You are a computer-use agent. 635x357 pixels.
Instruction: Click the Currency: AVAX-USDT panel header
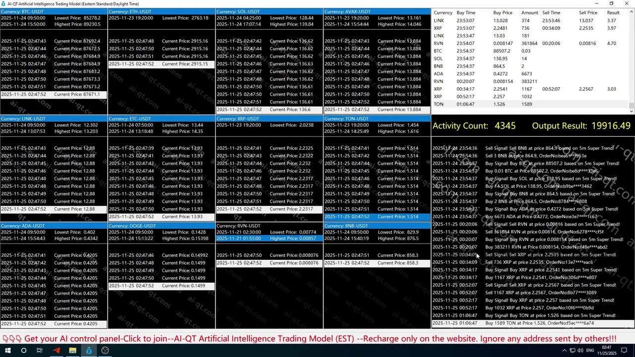377,11
